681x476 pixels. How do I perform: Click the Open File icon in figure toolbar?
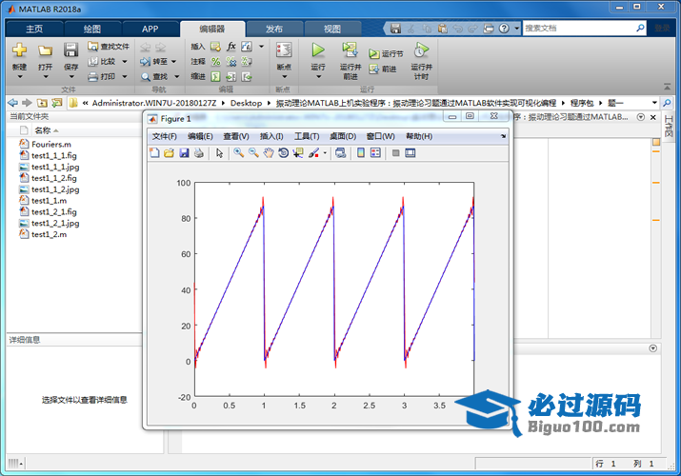tap(170, 152)
